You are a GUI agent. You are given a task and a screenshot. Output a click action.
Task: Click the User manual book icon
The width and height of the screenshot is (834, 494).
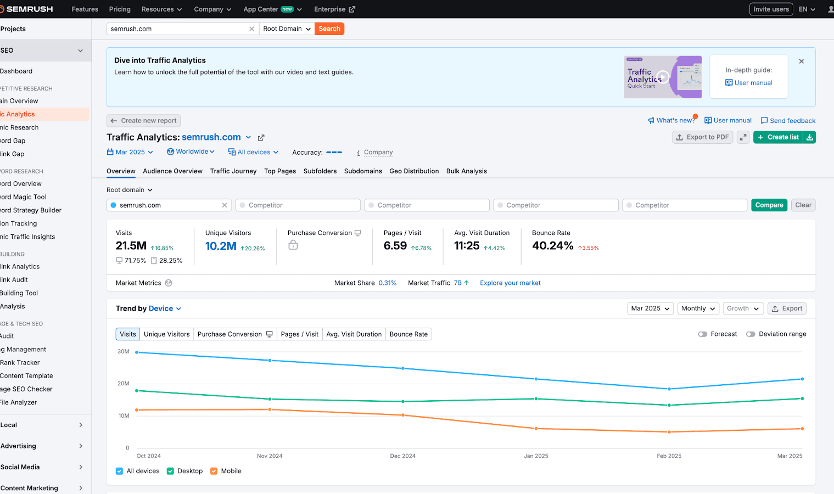point(707,120)
